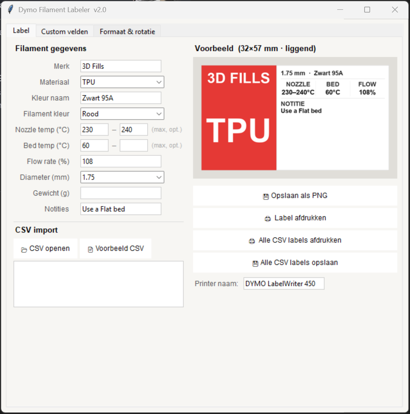Click the 'Flow rate (%)' label
Viewport: 410px width, 414px height.
(x=48, y=161)
